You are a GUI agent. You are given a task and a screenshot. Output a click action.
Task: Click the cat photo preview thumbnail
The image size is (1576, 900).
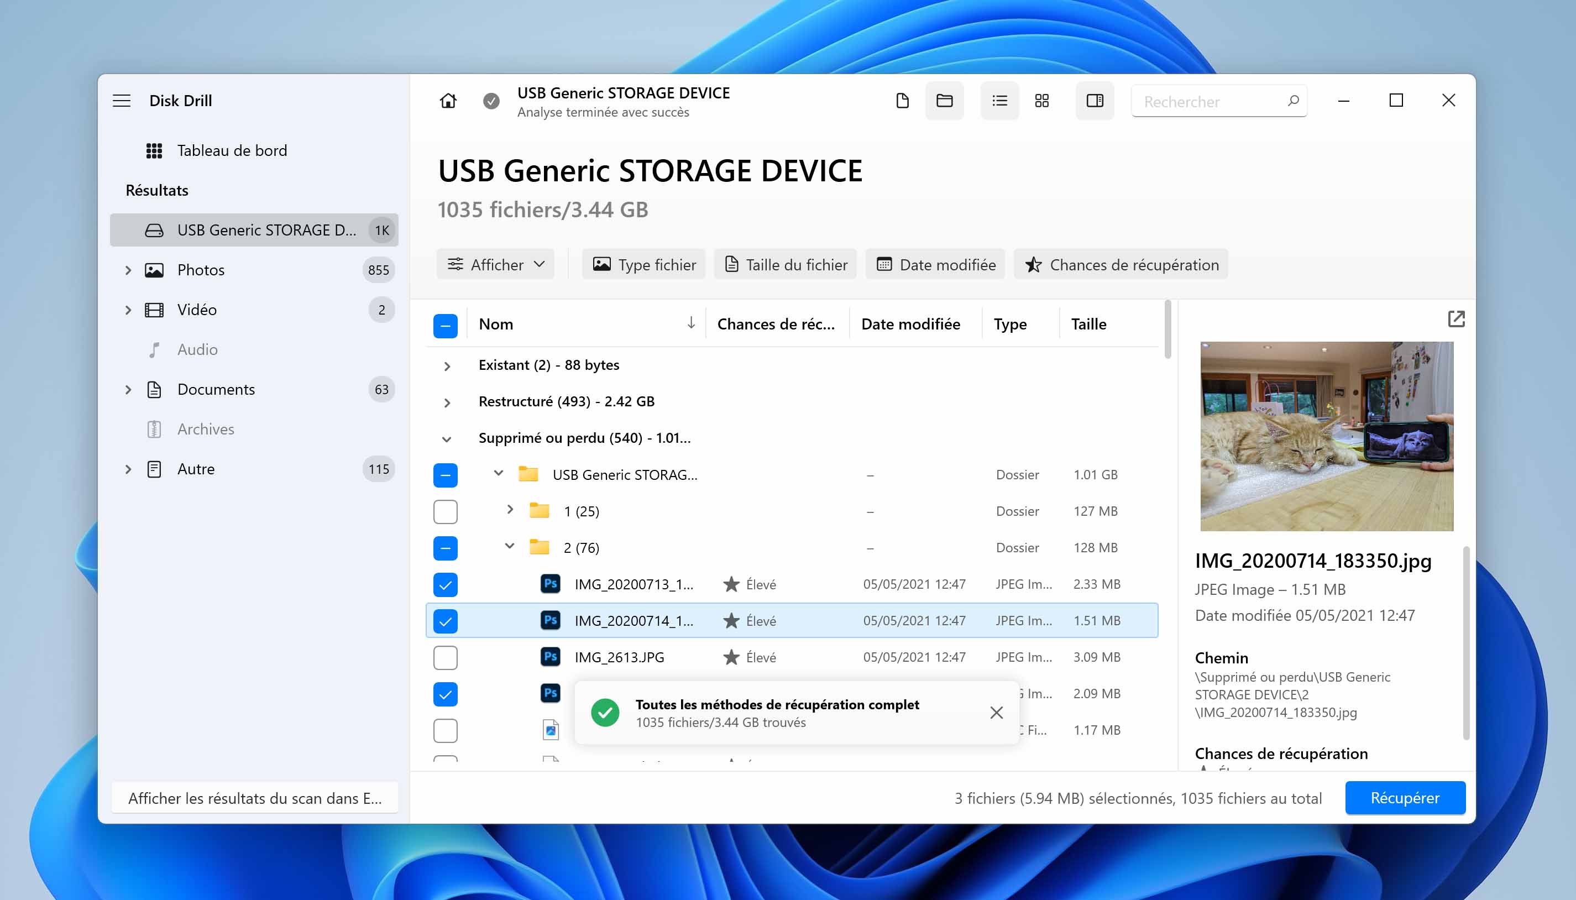pyautogui.click(x=1327, y=436)
